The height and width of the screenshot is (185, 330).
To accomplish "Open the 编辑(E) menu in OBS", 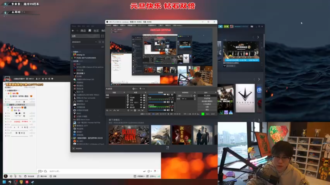I will [115, 25].
